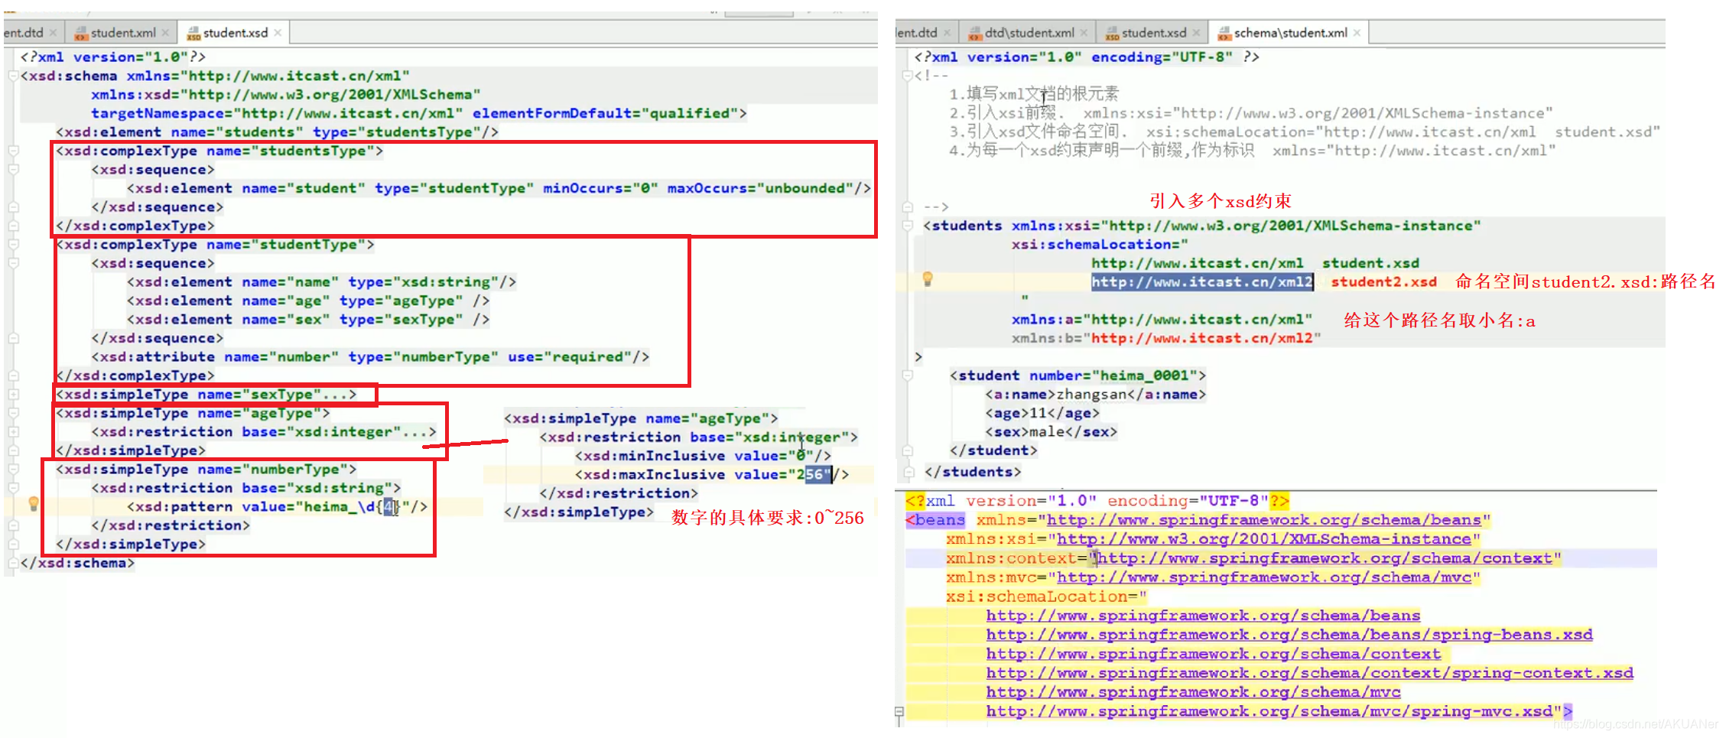The width and height of the screenshot is (1726, 738).
Task: Expand the folded sexType simpleType
Action: (13, 395)
